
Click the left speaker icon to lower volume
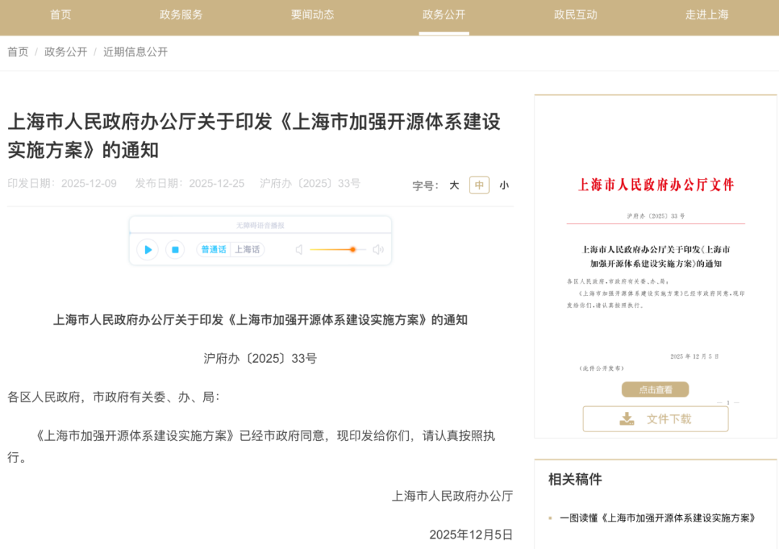click(299, 249)
